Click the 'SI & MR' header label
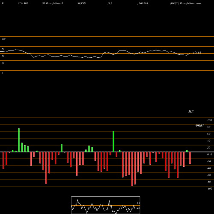Screen dimensions: 214x214 pyautogui.click(x=23, y=3)
